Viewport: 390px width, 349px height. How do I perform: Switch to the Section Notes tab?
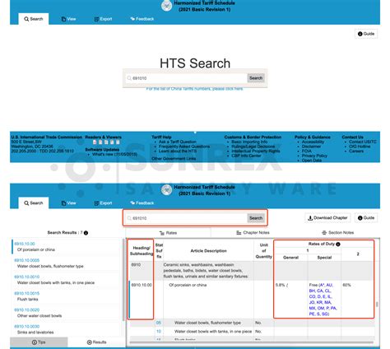click(x=337, y=233)
